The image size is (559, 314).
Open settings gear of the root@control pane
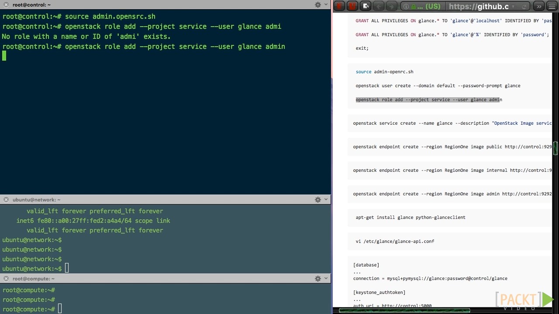point(318,5)
